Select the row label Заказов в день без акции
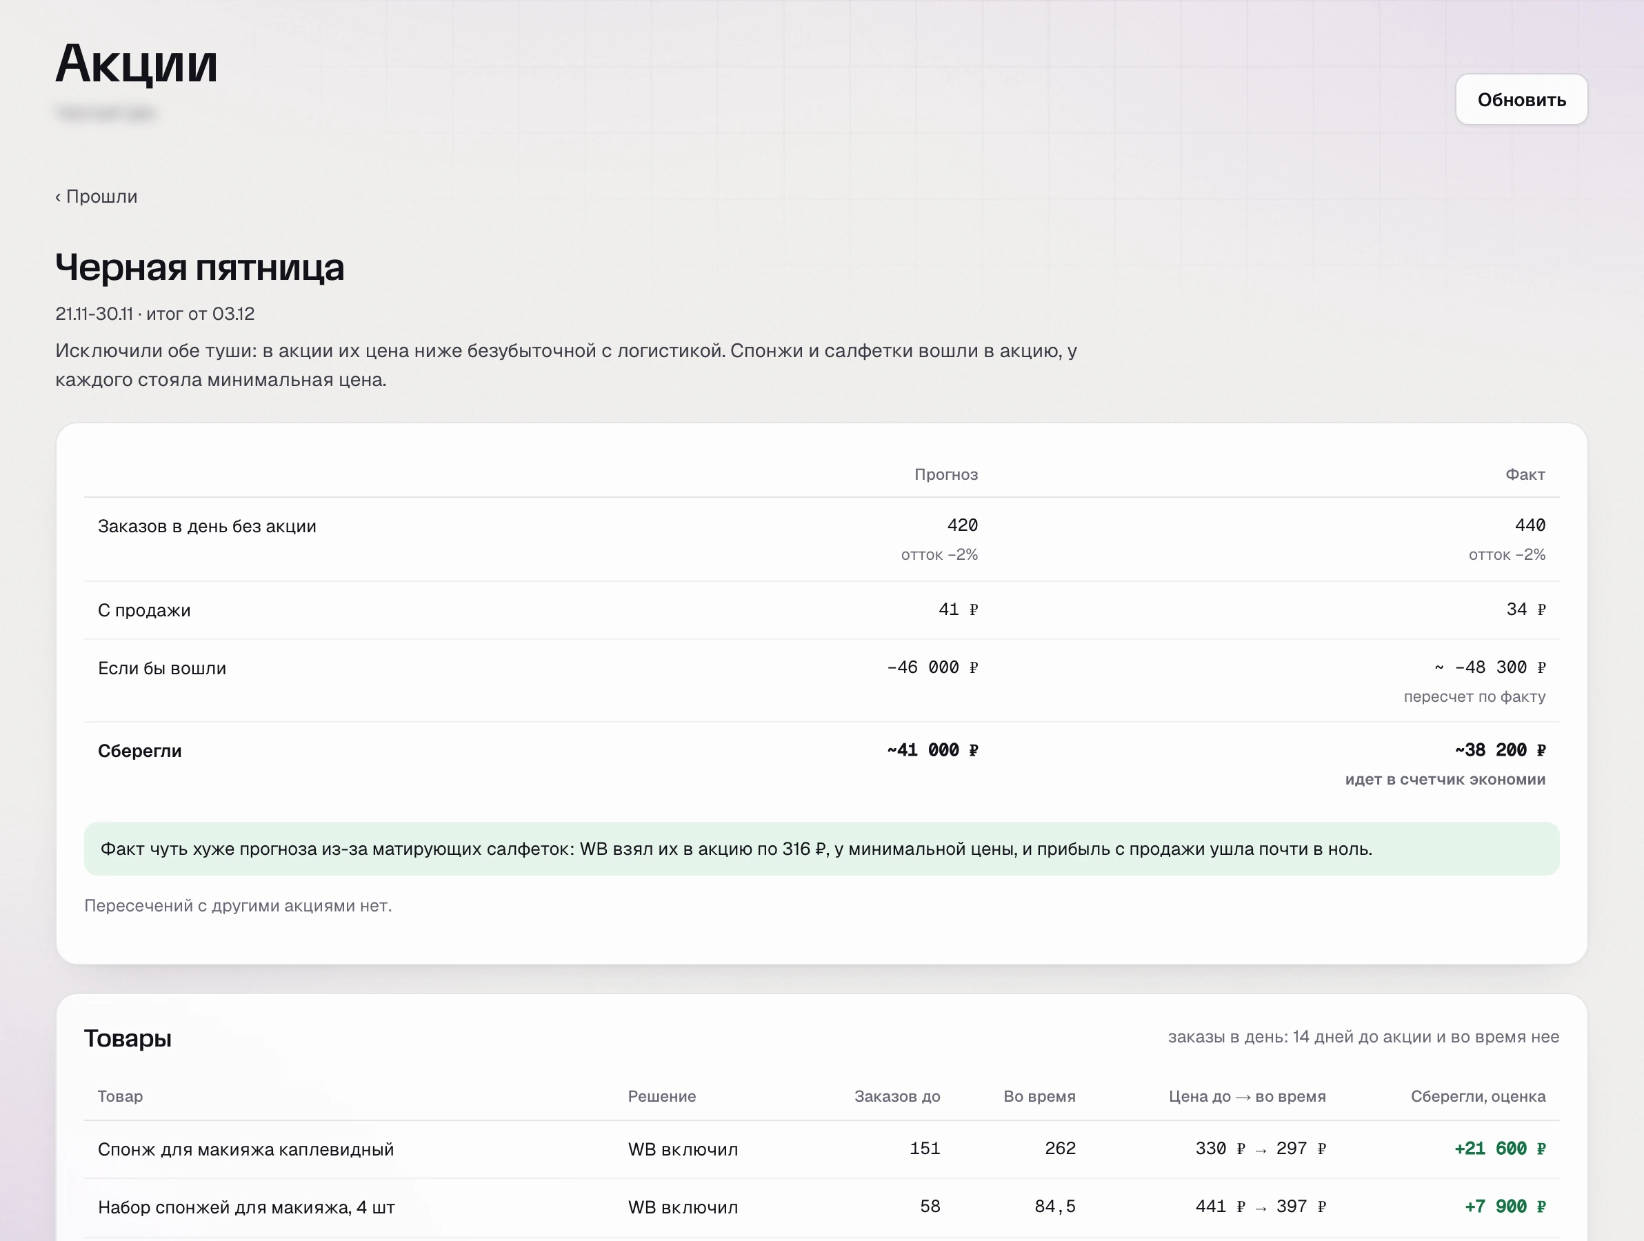The height and width of the screenshot is (1241, 1644). click(x=207, y=526)
